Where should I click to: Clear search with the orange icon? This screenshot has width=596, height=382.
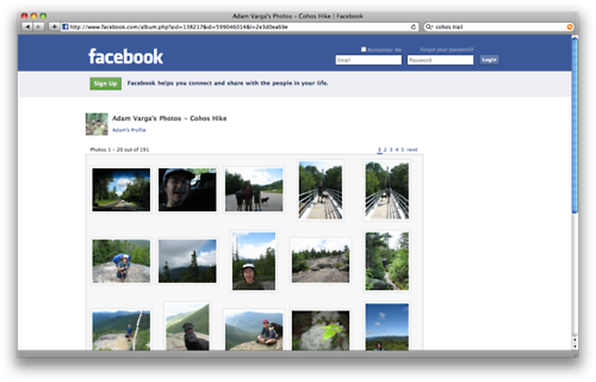pos(569,27)
